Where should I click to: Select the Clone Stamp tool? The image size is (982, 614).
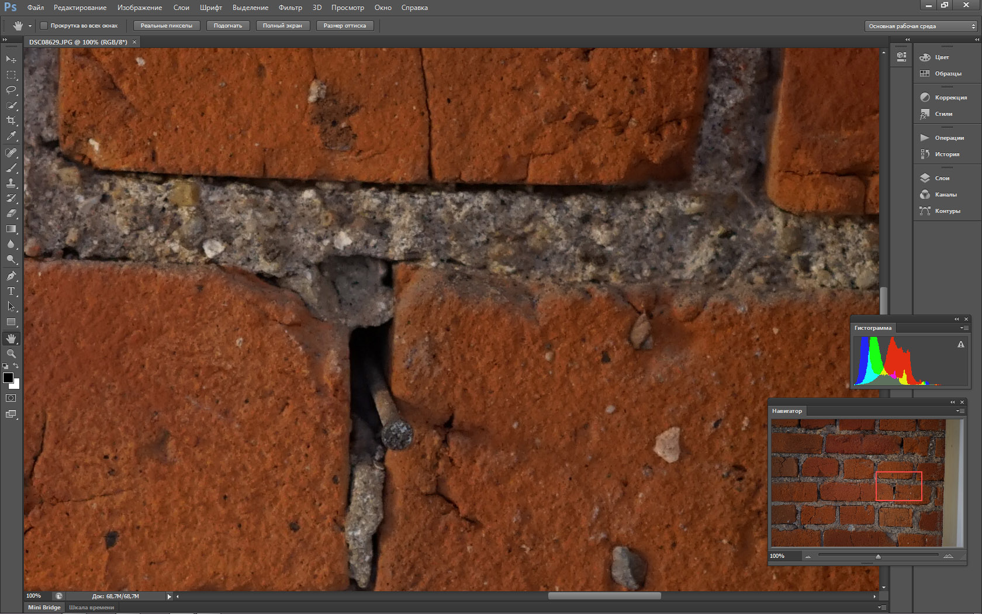point(11,183)
